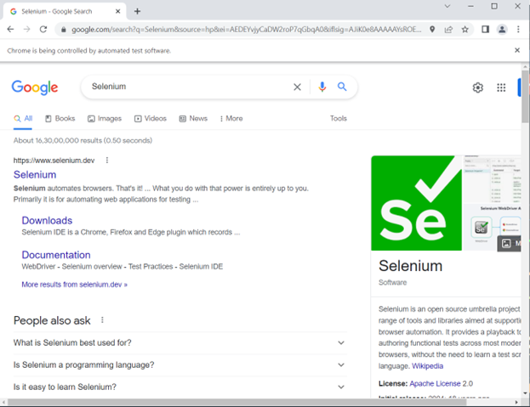Image resolution: width=530 pixels, height=407 pixels.
Task: Click the Selenium IDE screenshot thumbnail
Action: [x=492, y=179]
